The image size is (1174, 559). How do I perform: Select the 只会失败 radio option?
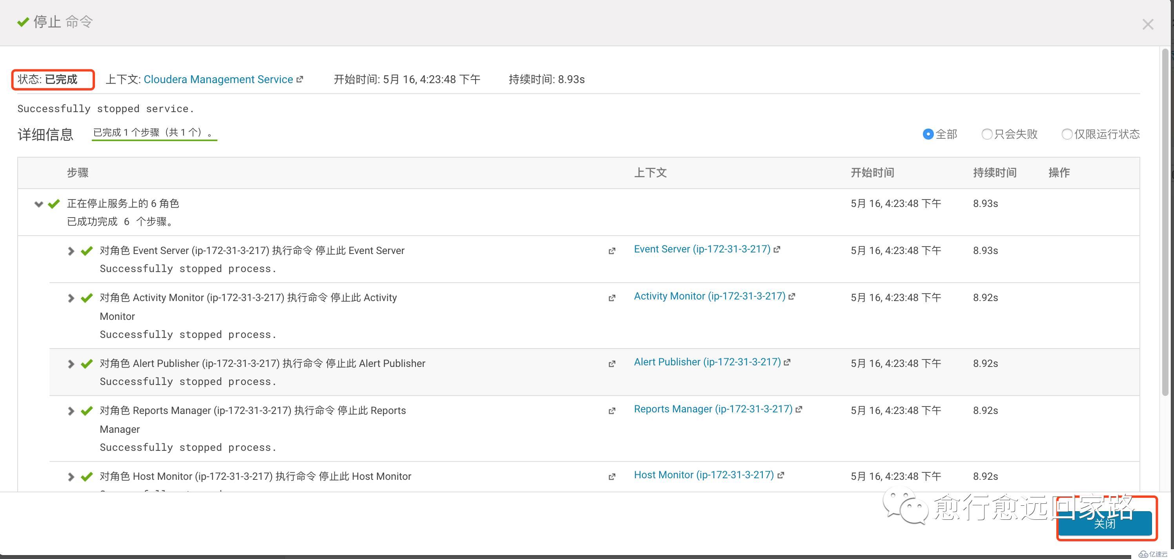(x=987, y=134)
